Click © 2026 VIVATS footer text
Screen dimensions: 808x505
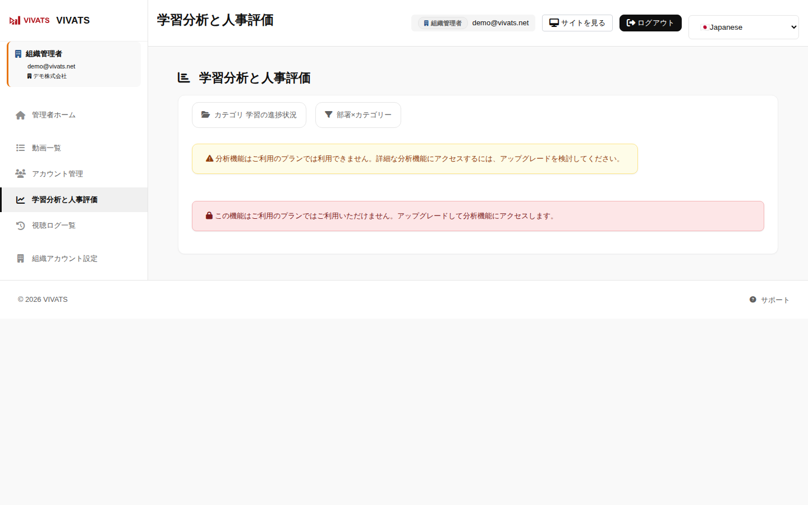coord(43,300)
